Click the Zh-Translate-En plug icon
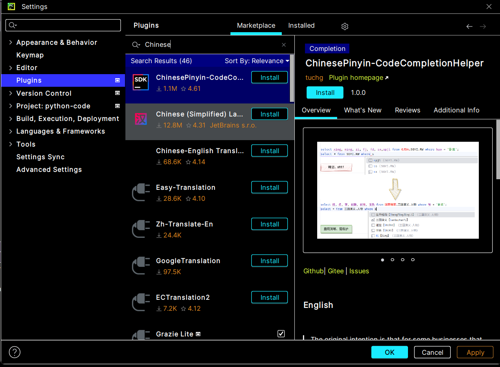 click(x=141, y=229)
